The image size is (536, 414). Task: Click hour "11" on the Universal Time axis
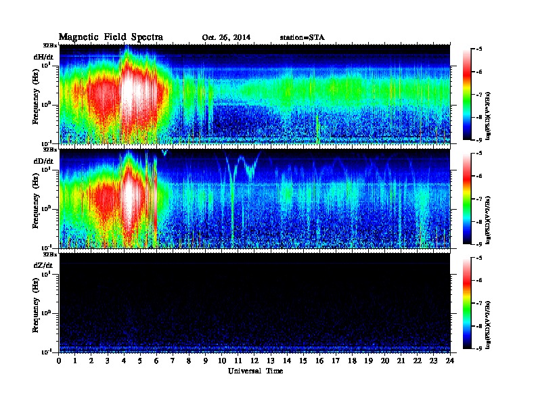click(238, 361)
